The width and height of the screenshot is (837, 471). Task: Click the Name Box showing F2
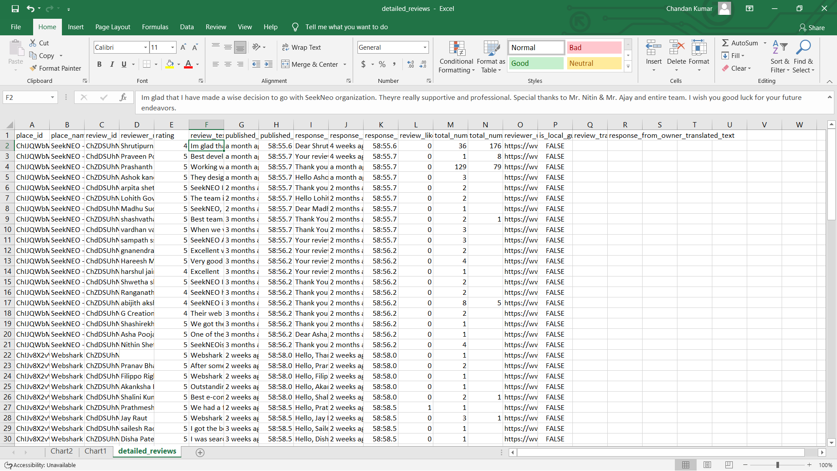pos(26,97)
